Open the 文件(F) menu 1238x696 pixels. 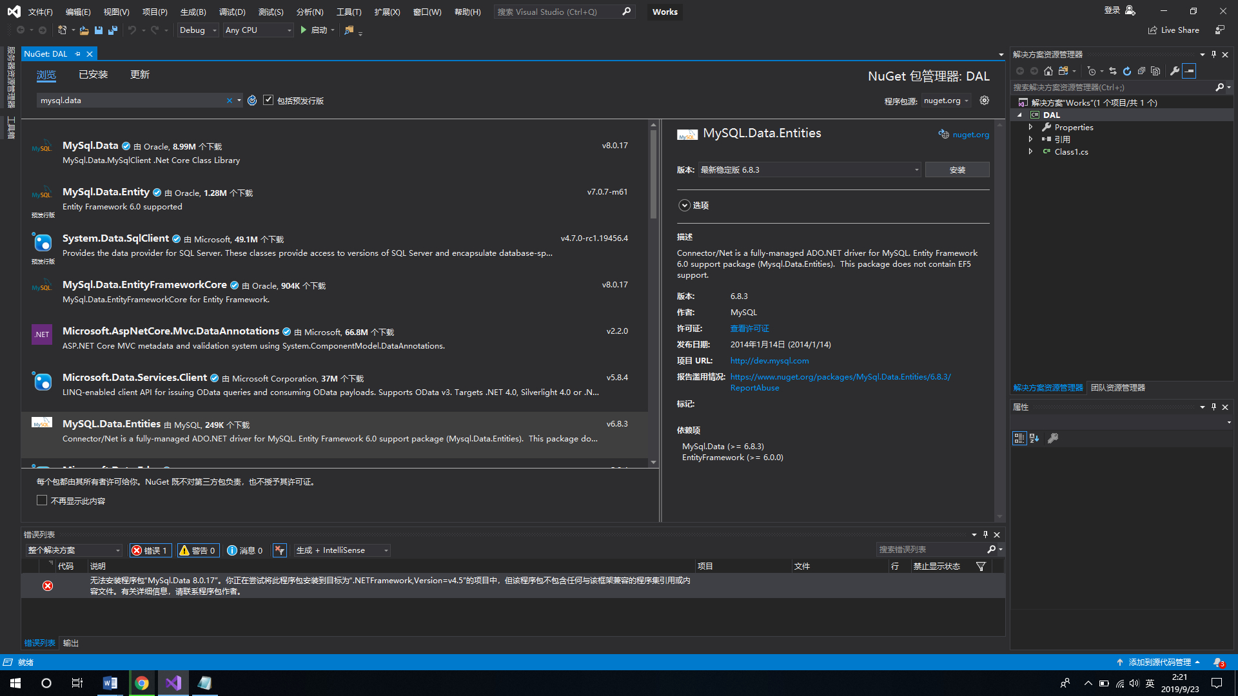pos(41,12)
